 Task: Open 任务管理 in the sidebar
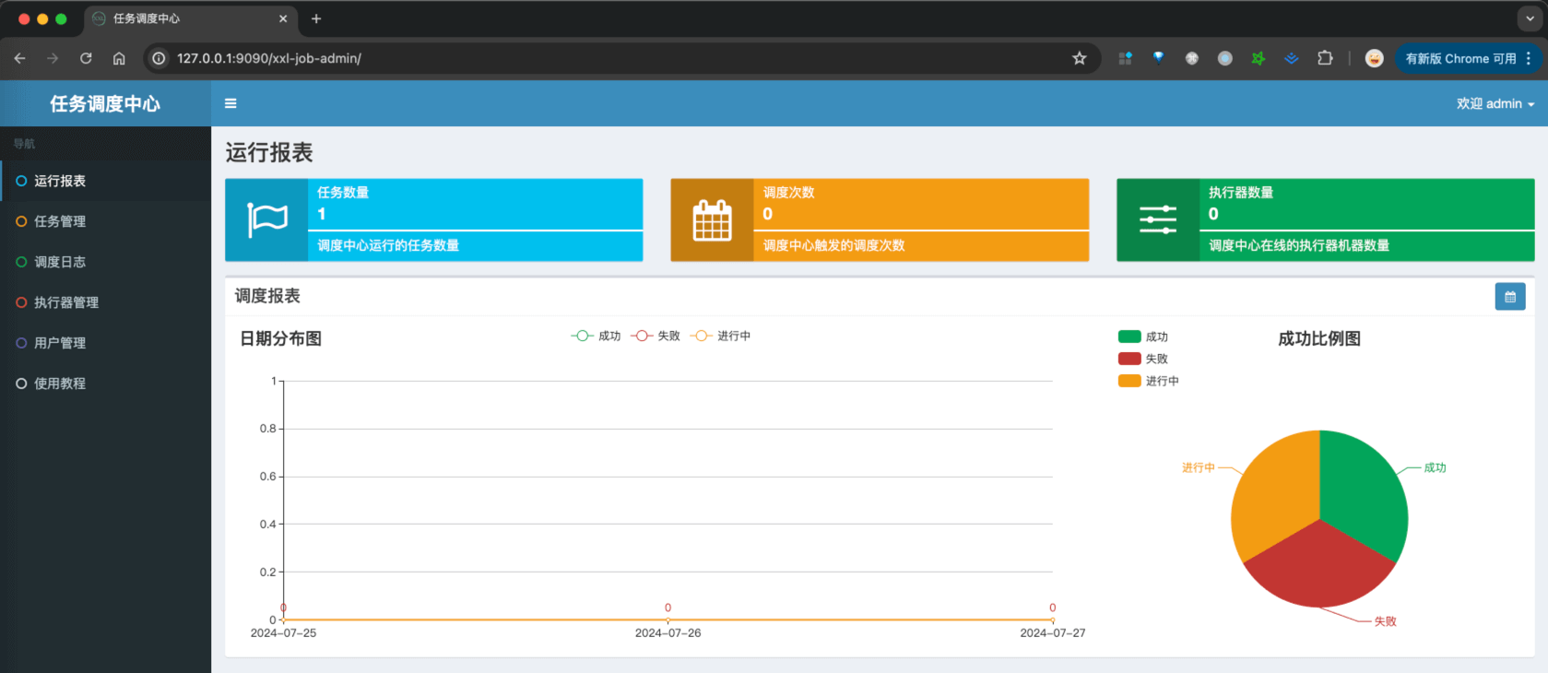coord(60,221)
